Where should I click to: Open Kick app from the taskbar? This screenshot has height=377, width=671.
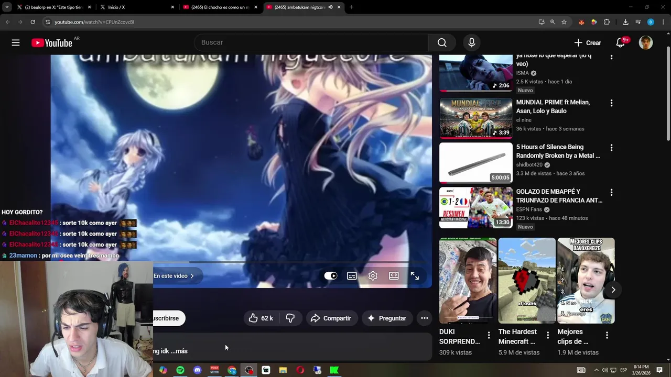334,370
